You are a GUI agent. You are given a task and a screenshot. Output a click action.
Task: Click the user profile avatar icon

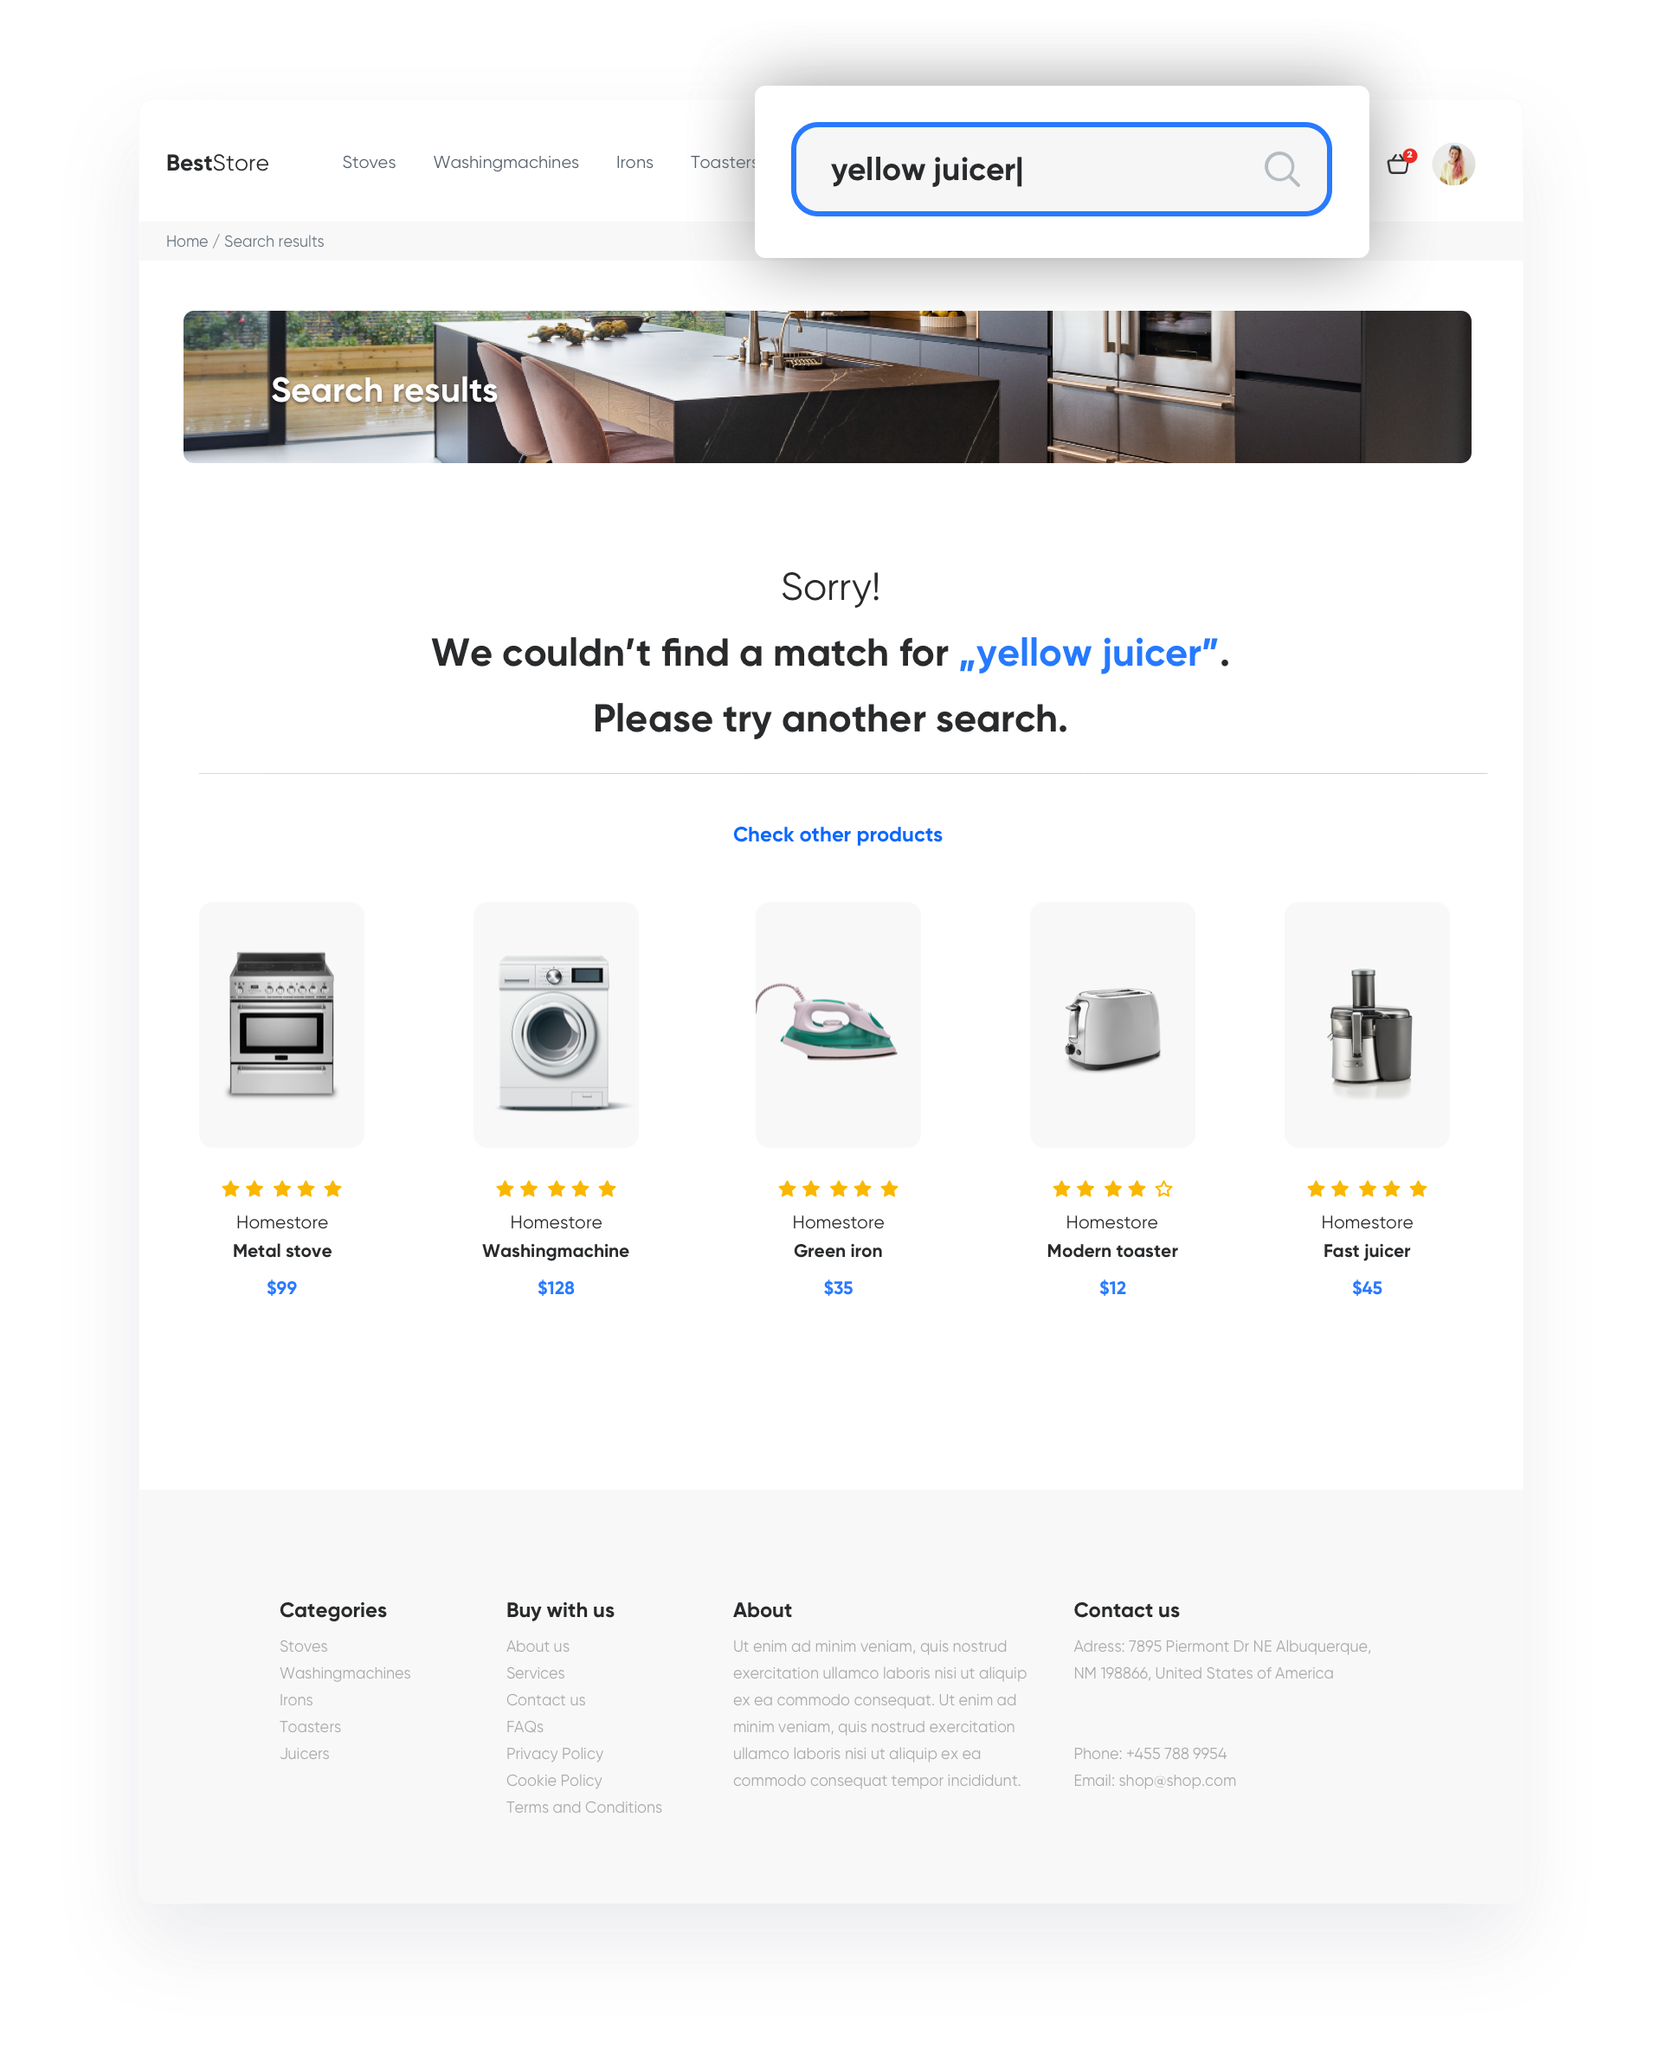click(x=1453, y=164)
